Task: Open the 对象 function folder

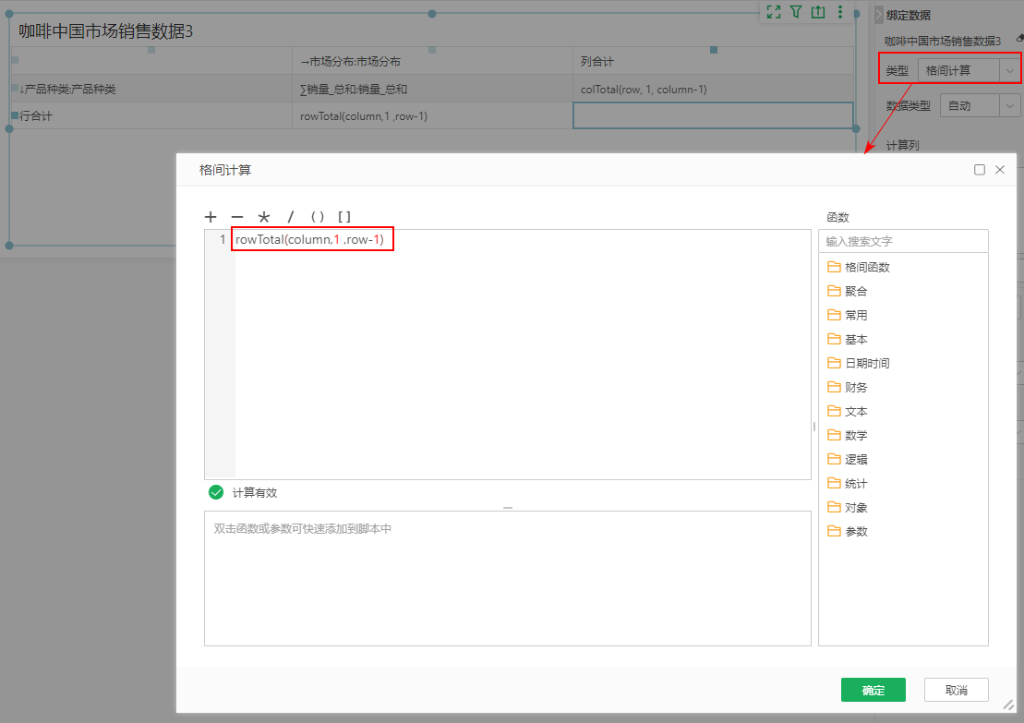Action: (x=848, y=508)
